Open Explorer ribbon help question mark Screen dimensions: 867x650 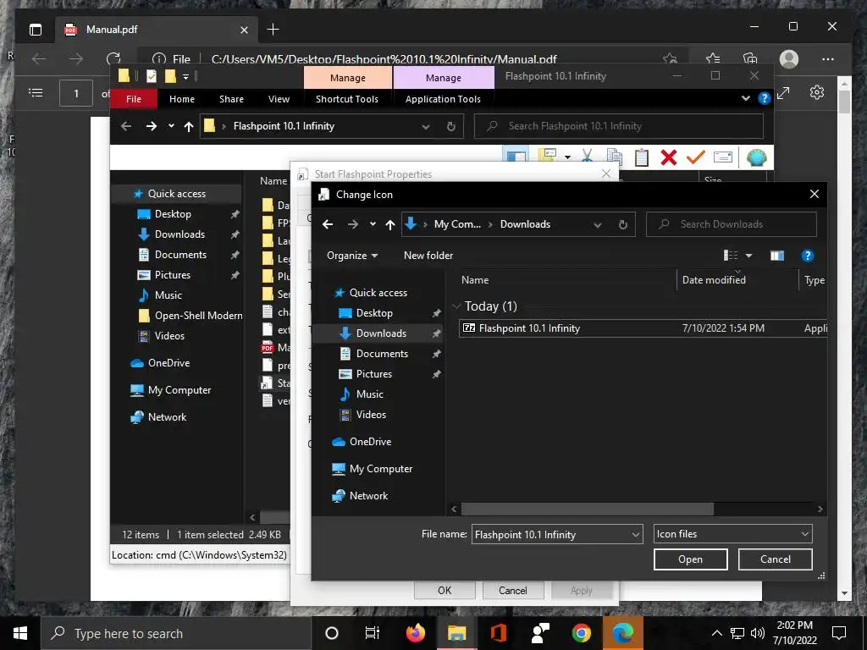tap(765, 98)
